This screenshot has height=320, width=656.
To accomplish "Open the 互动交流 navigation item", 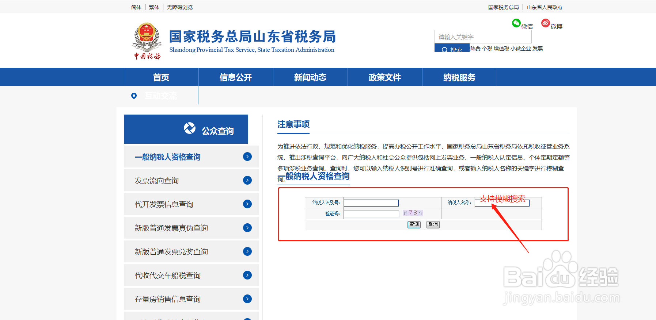I will pos(161,96).
